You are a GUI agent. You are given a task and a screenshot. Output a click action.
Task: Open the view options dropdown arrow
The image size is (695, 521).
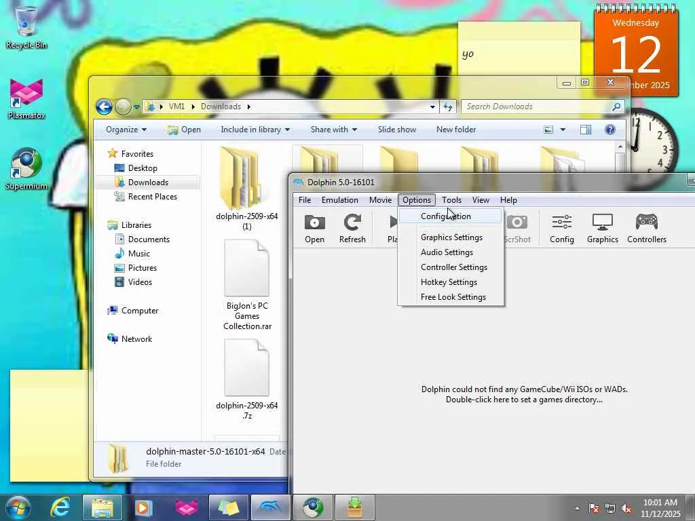(x=563, y=130)
